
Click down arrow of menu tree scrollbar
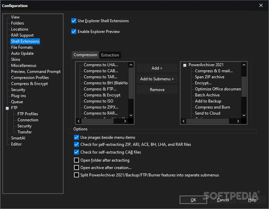pos(244,115)
